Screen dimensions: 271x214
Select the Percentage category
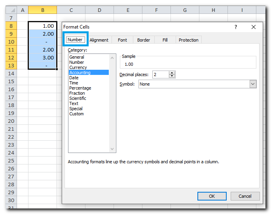tap(80, 88)
